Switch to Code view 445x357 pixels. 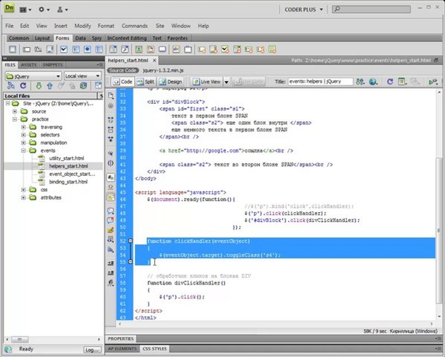click(x=122, y=82)
